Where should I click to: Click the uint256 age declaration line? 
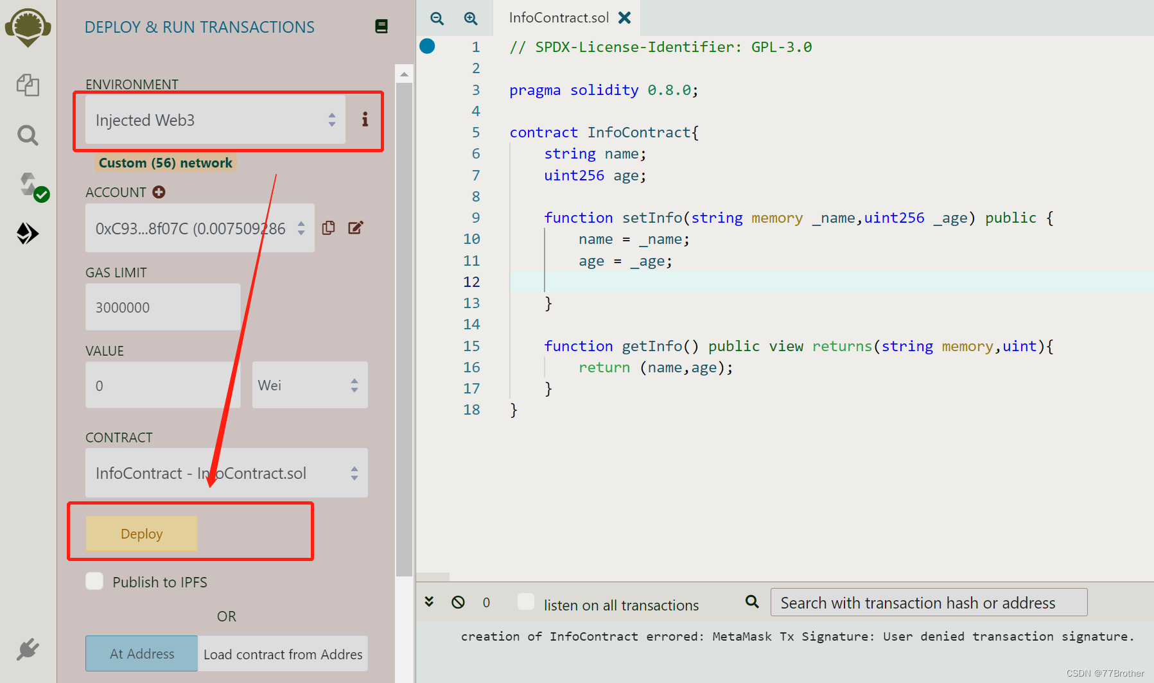coord(595,175)
